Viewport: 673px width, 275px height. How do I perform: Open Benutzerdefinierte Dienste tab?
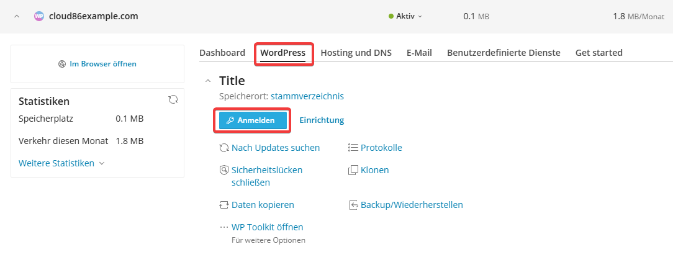(504, 53)
